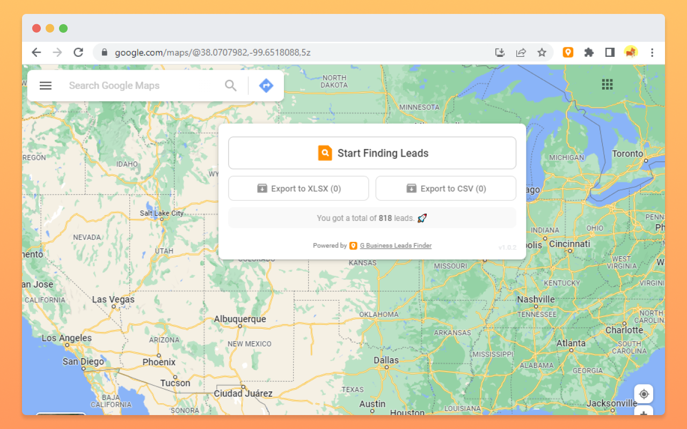The height and width of the screenshot is (429, 687).
Task: Open the profile avatar in the toolbar
Action: coord(631,53)
